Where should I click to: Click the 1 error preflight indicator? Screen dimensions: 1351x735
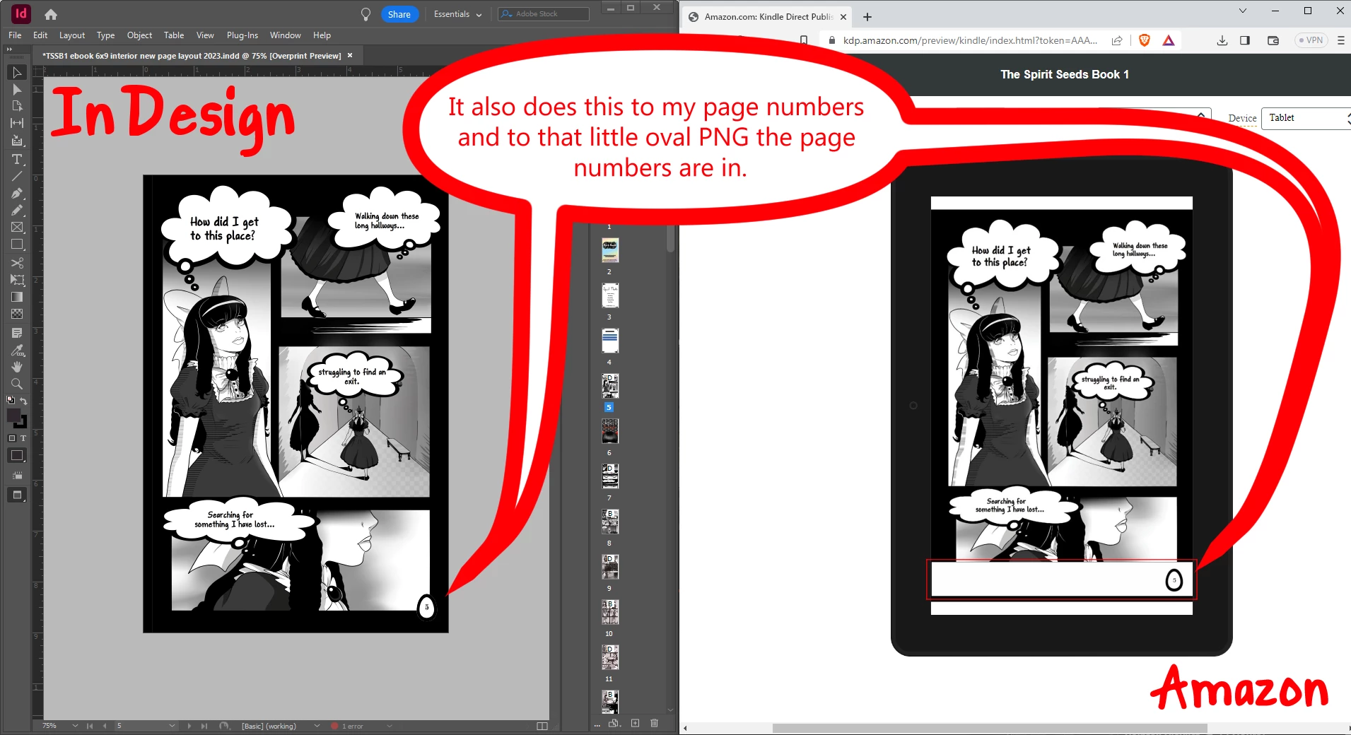[x=348, y=726]
